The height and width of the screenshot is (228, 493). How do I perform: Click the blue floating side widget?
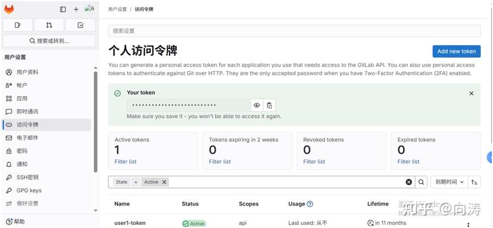(x=490, y=157)
